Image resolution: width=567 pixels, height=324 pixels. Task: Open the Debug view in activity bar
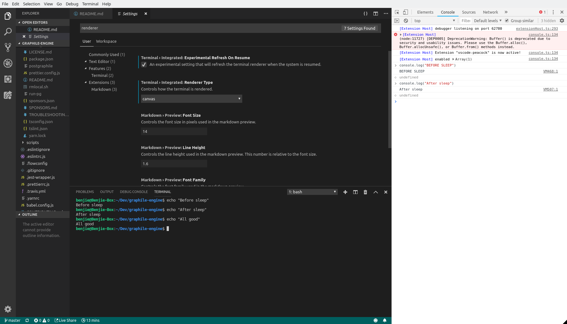point(8,63)
